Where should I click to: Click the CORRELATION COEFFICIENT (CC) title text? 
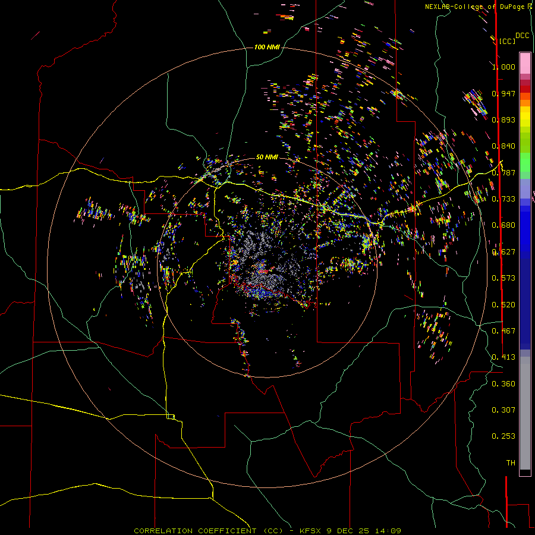coord(208,531)
